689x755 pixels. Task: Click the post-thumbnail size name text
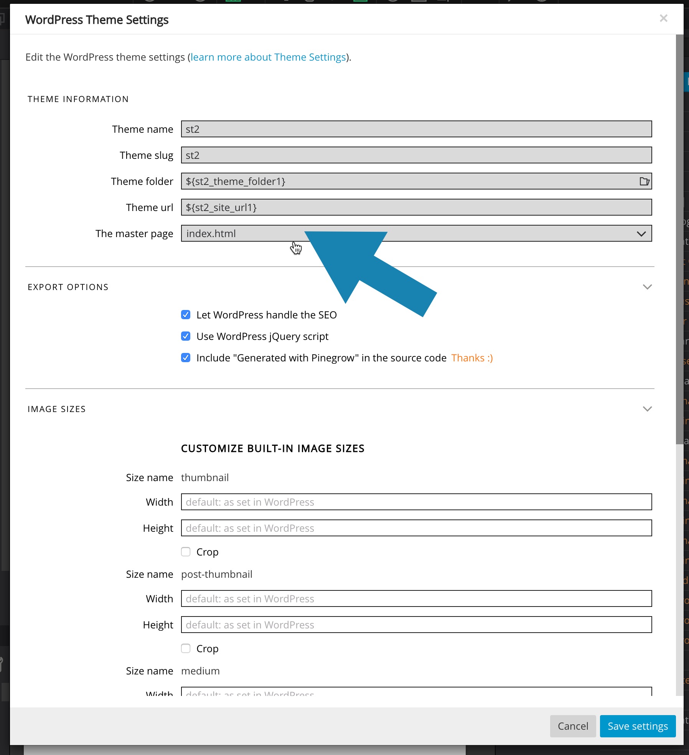tap(217, 574)
